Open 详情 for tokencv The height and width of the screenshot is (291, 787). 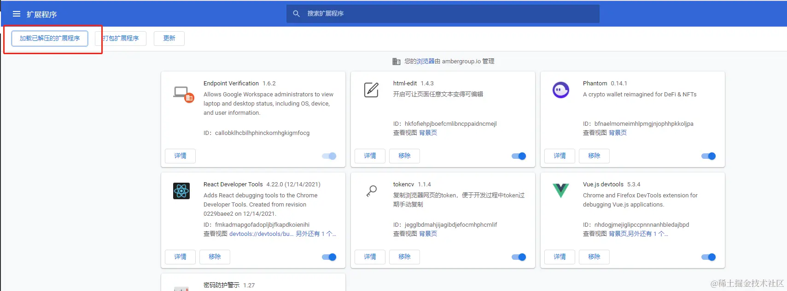(x=370, y=257)
